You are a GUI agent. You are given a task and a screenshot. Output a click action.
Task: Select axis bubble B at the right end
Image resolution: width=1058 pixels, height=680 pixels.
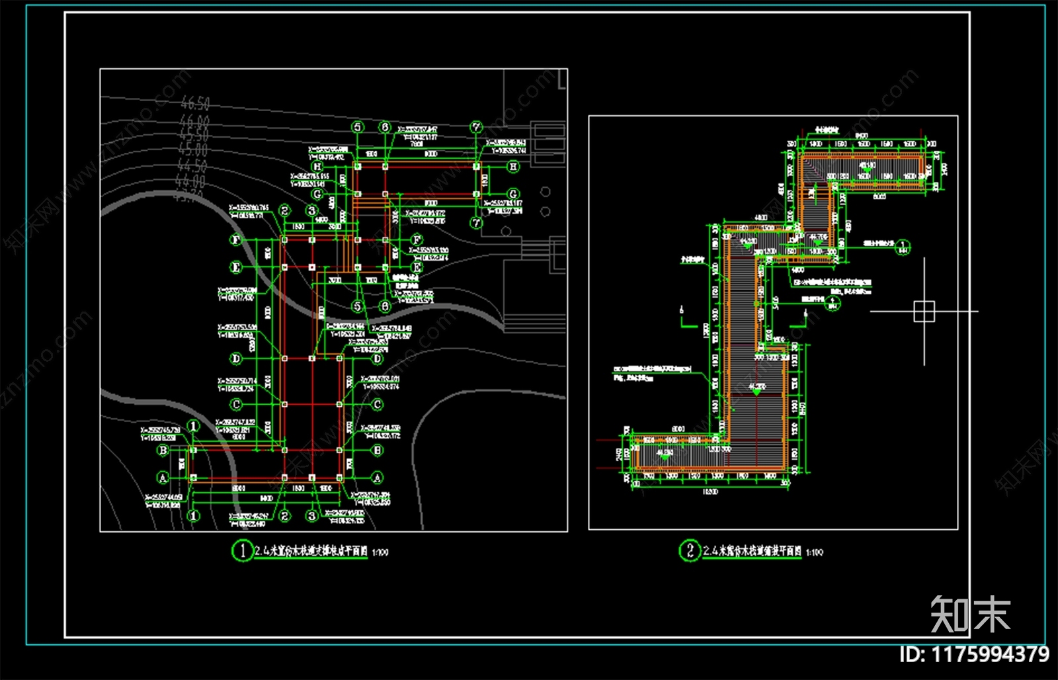[377, 450]
